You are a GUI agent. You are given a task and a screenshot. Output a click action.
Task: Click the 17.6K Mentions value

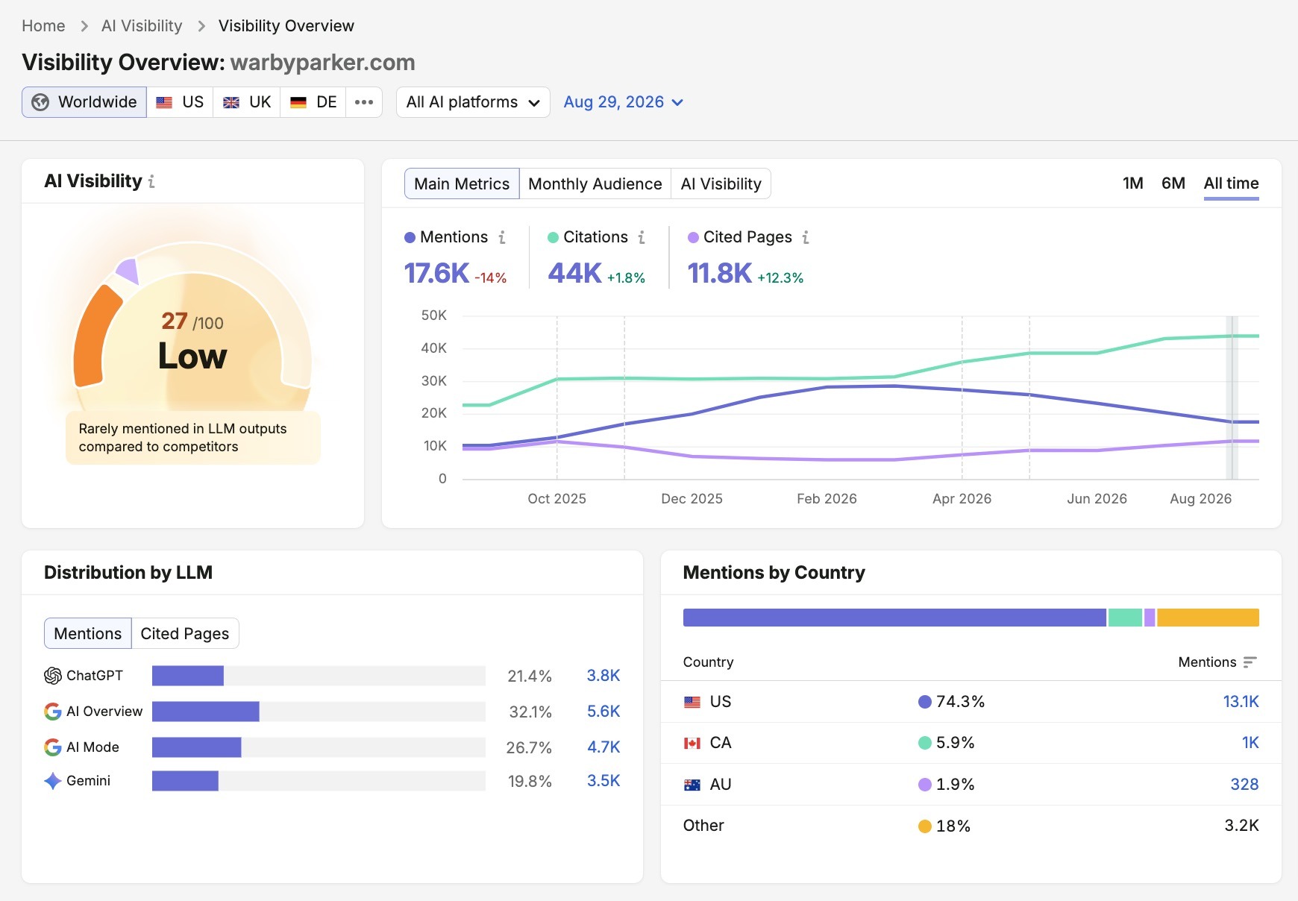tap(436, 274)
